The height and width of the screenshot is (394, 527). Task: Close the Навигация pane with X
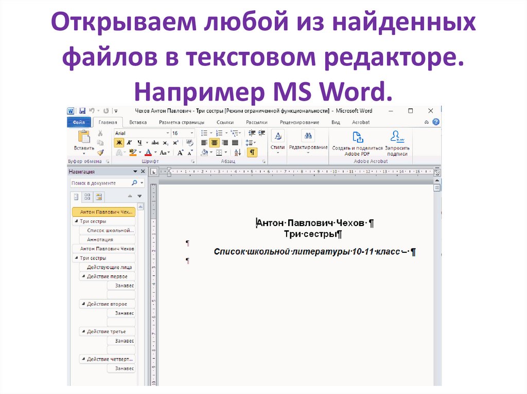(x=143, y=172)
